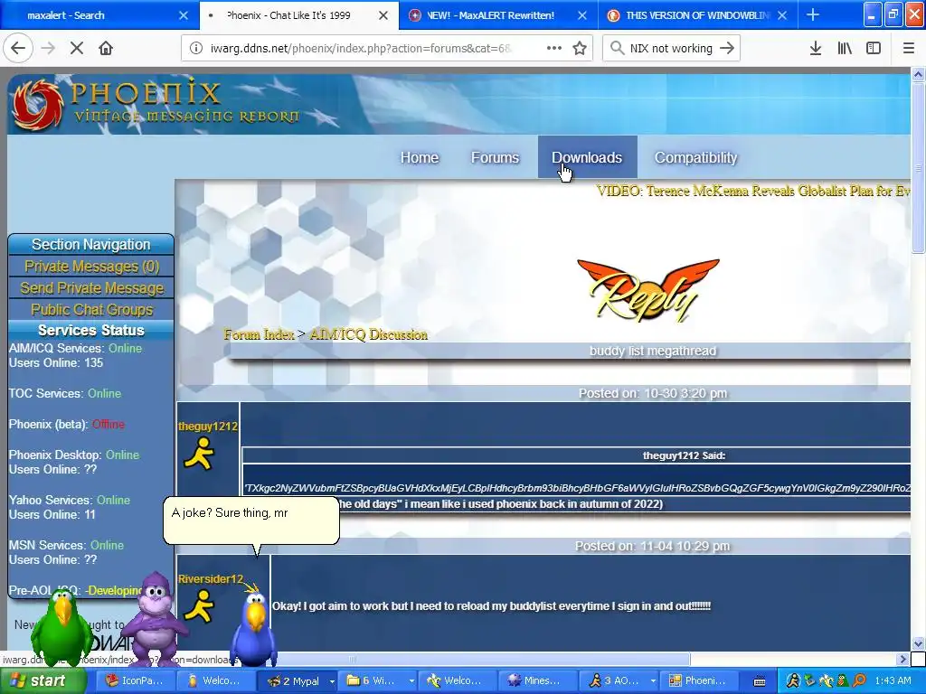Click the horizontal scrollbar right arrow

pyautogui.click(x=902, y=659)
